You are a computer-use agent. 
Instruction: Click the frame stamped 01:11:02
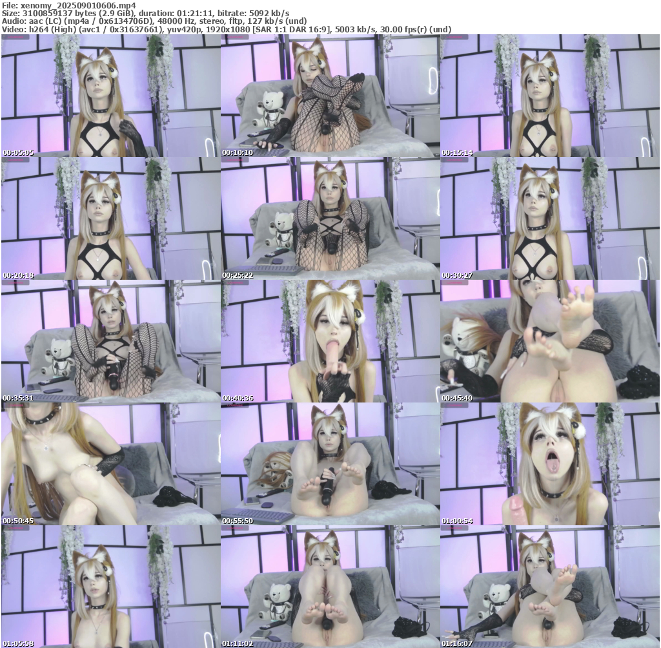(x=330, y=587)
